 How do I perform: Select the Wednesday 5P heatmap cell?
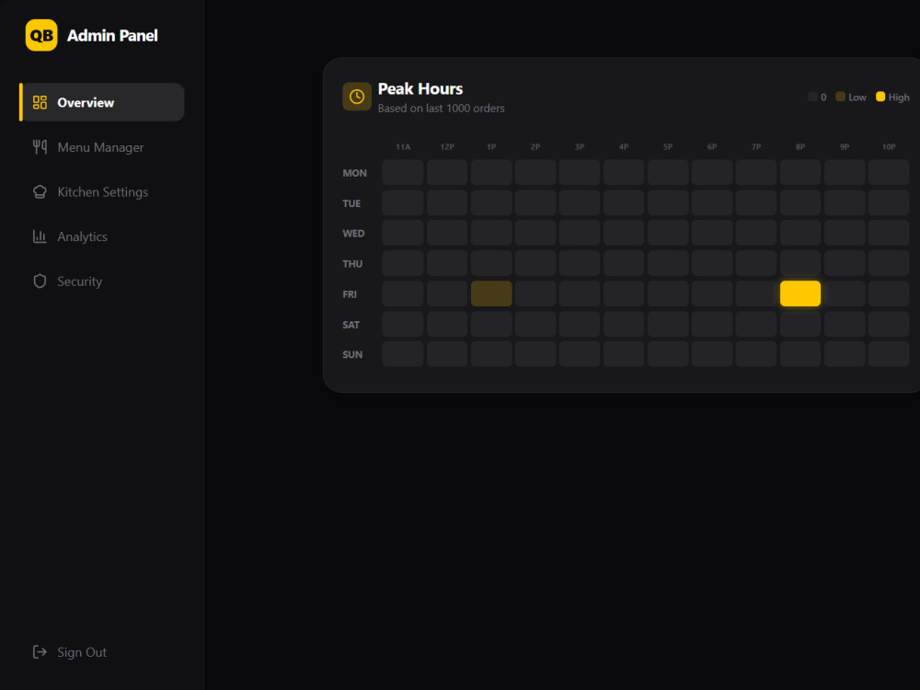tap(668, 233)
